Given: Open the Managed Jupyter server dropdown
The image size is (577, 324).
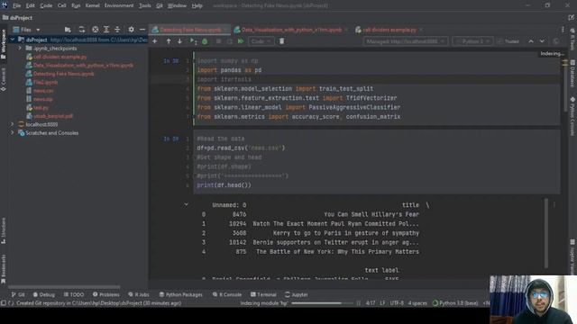Looking at the screenshot, I should tap(405, 41).
